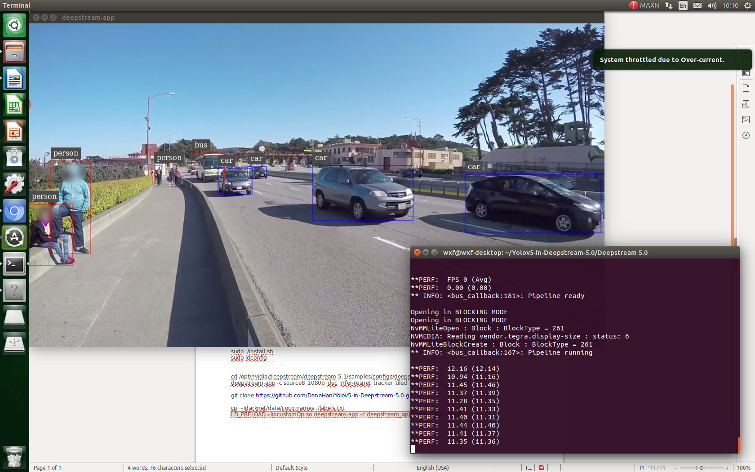This screenshot has width=755, height=472.
Task: Switch to book view in the status bar
Action: click(662, 468)
